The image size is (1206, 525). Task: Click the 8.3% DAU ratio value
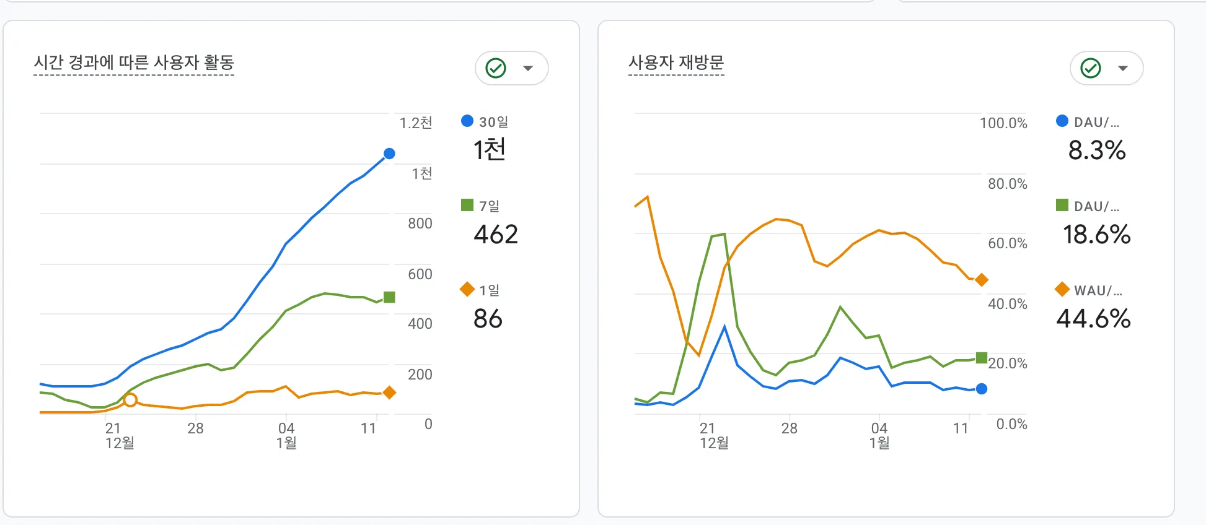coord(1097,150)
